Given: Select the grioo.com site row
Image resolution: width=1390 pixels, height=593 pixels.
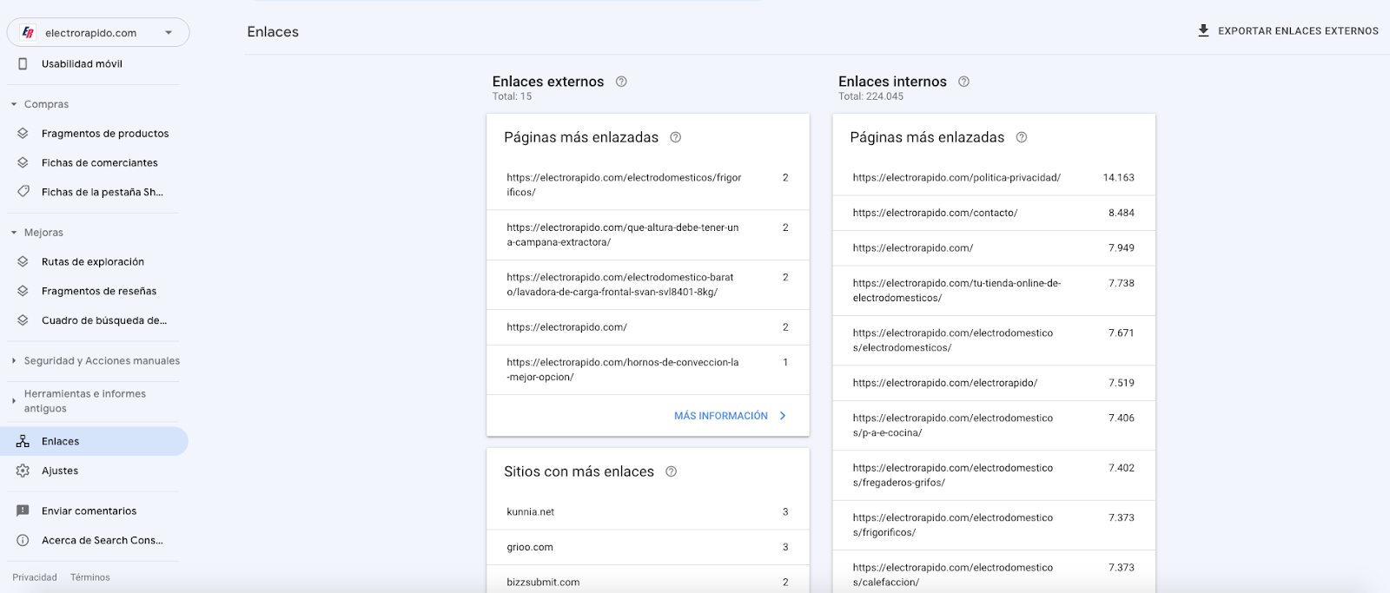Looking at the screenshot, I should point(648,548).
